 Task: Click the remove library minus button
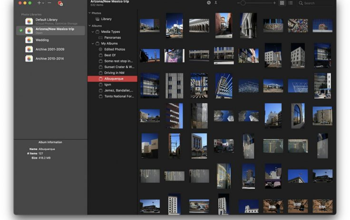tap(49, 3)
